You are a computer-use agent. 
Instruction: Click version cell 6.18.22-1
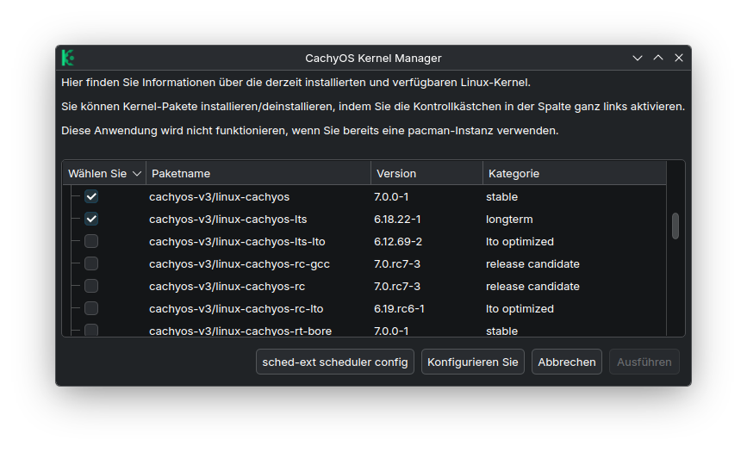tap(397, 219)
